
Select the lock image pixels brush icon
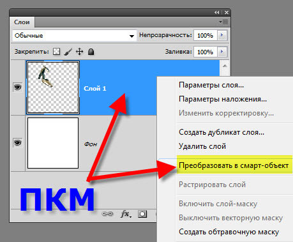click(x=68, y=52)
